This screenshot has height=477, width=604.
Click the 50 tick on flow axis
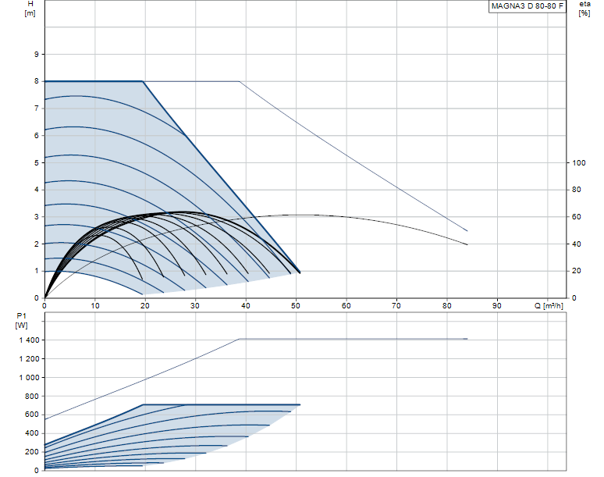[x=296, y=306]
